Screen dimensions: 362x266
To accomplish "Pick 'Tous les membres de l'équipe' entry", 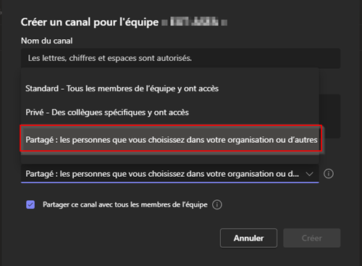I will coord(143,88).
